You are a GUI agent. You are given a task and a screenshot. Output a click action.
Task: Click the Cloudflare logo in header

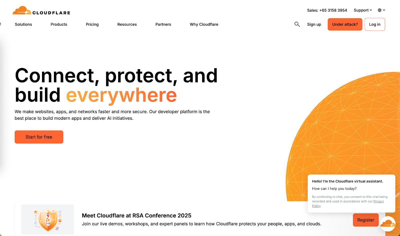point(41,10)
